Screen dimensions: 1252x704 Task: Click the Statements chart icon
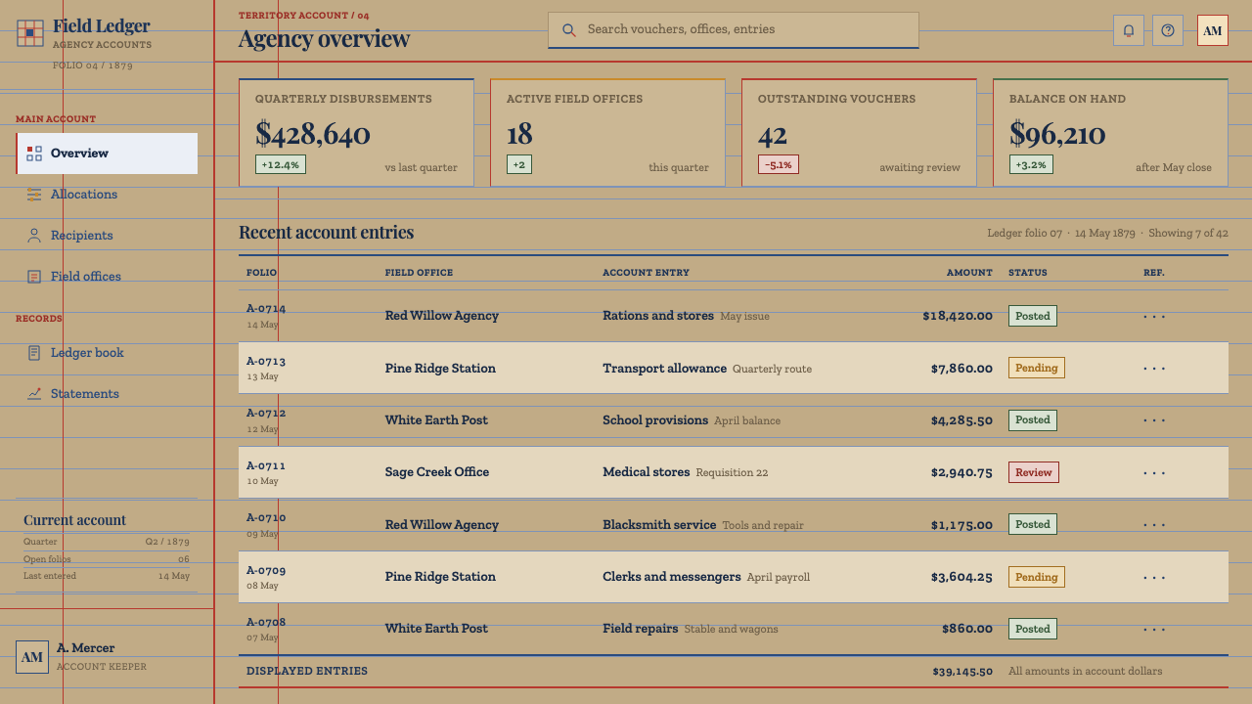click(x=34, y=394)
